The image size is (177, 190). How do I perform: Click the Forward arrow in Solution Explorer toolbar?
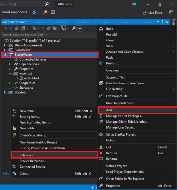[11, 28]
